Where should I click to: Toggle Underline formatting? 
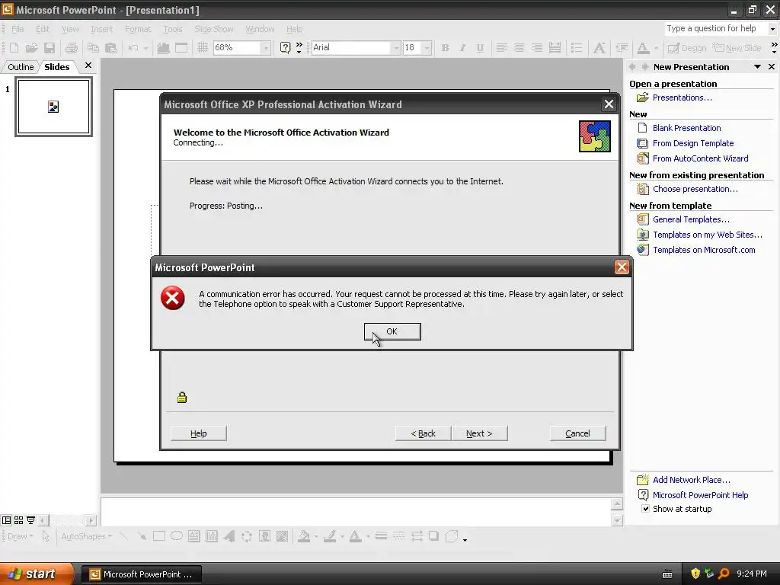pyautogui.click(x=480, y=48)
